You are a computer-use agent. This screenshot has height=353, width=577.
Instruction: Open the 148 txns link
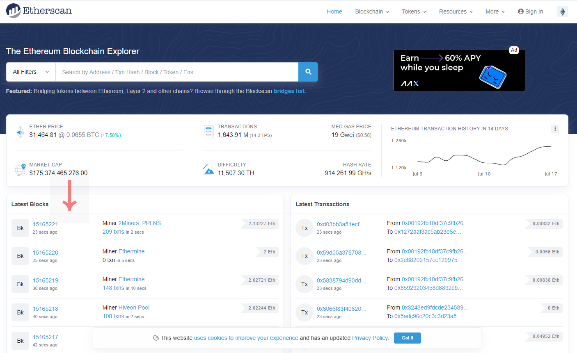click(x=113, y=288)
